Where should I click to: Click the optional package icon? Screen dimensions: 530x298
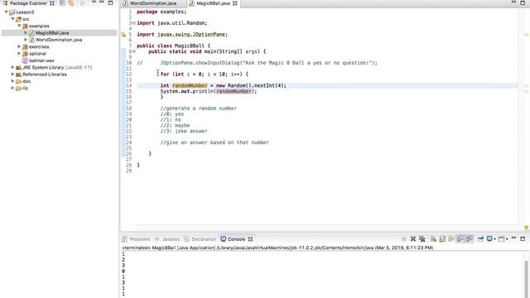[x=25, y=54]
